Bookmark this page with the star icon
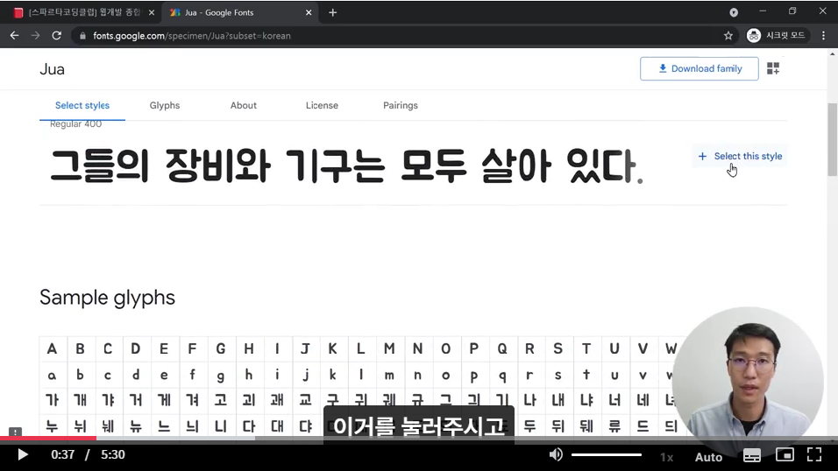The image size is (838, 471). [x=728, y=36]
